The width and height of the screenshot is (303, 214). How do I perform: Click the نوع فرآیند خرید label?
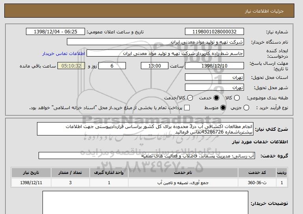point(272,108)
